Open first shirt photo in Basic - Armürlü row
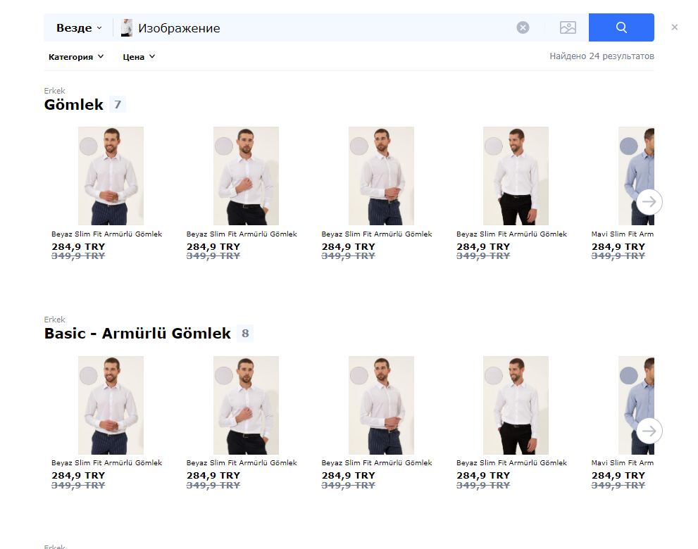Image resolution: width=698 pixels, height=549 pixels. coord(111,405)
